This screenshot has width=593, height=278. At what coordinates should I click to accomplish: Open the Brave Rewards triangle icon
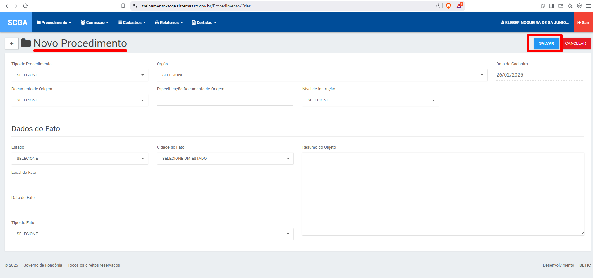point(459,6)
